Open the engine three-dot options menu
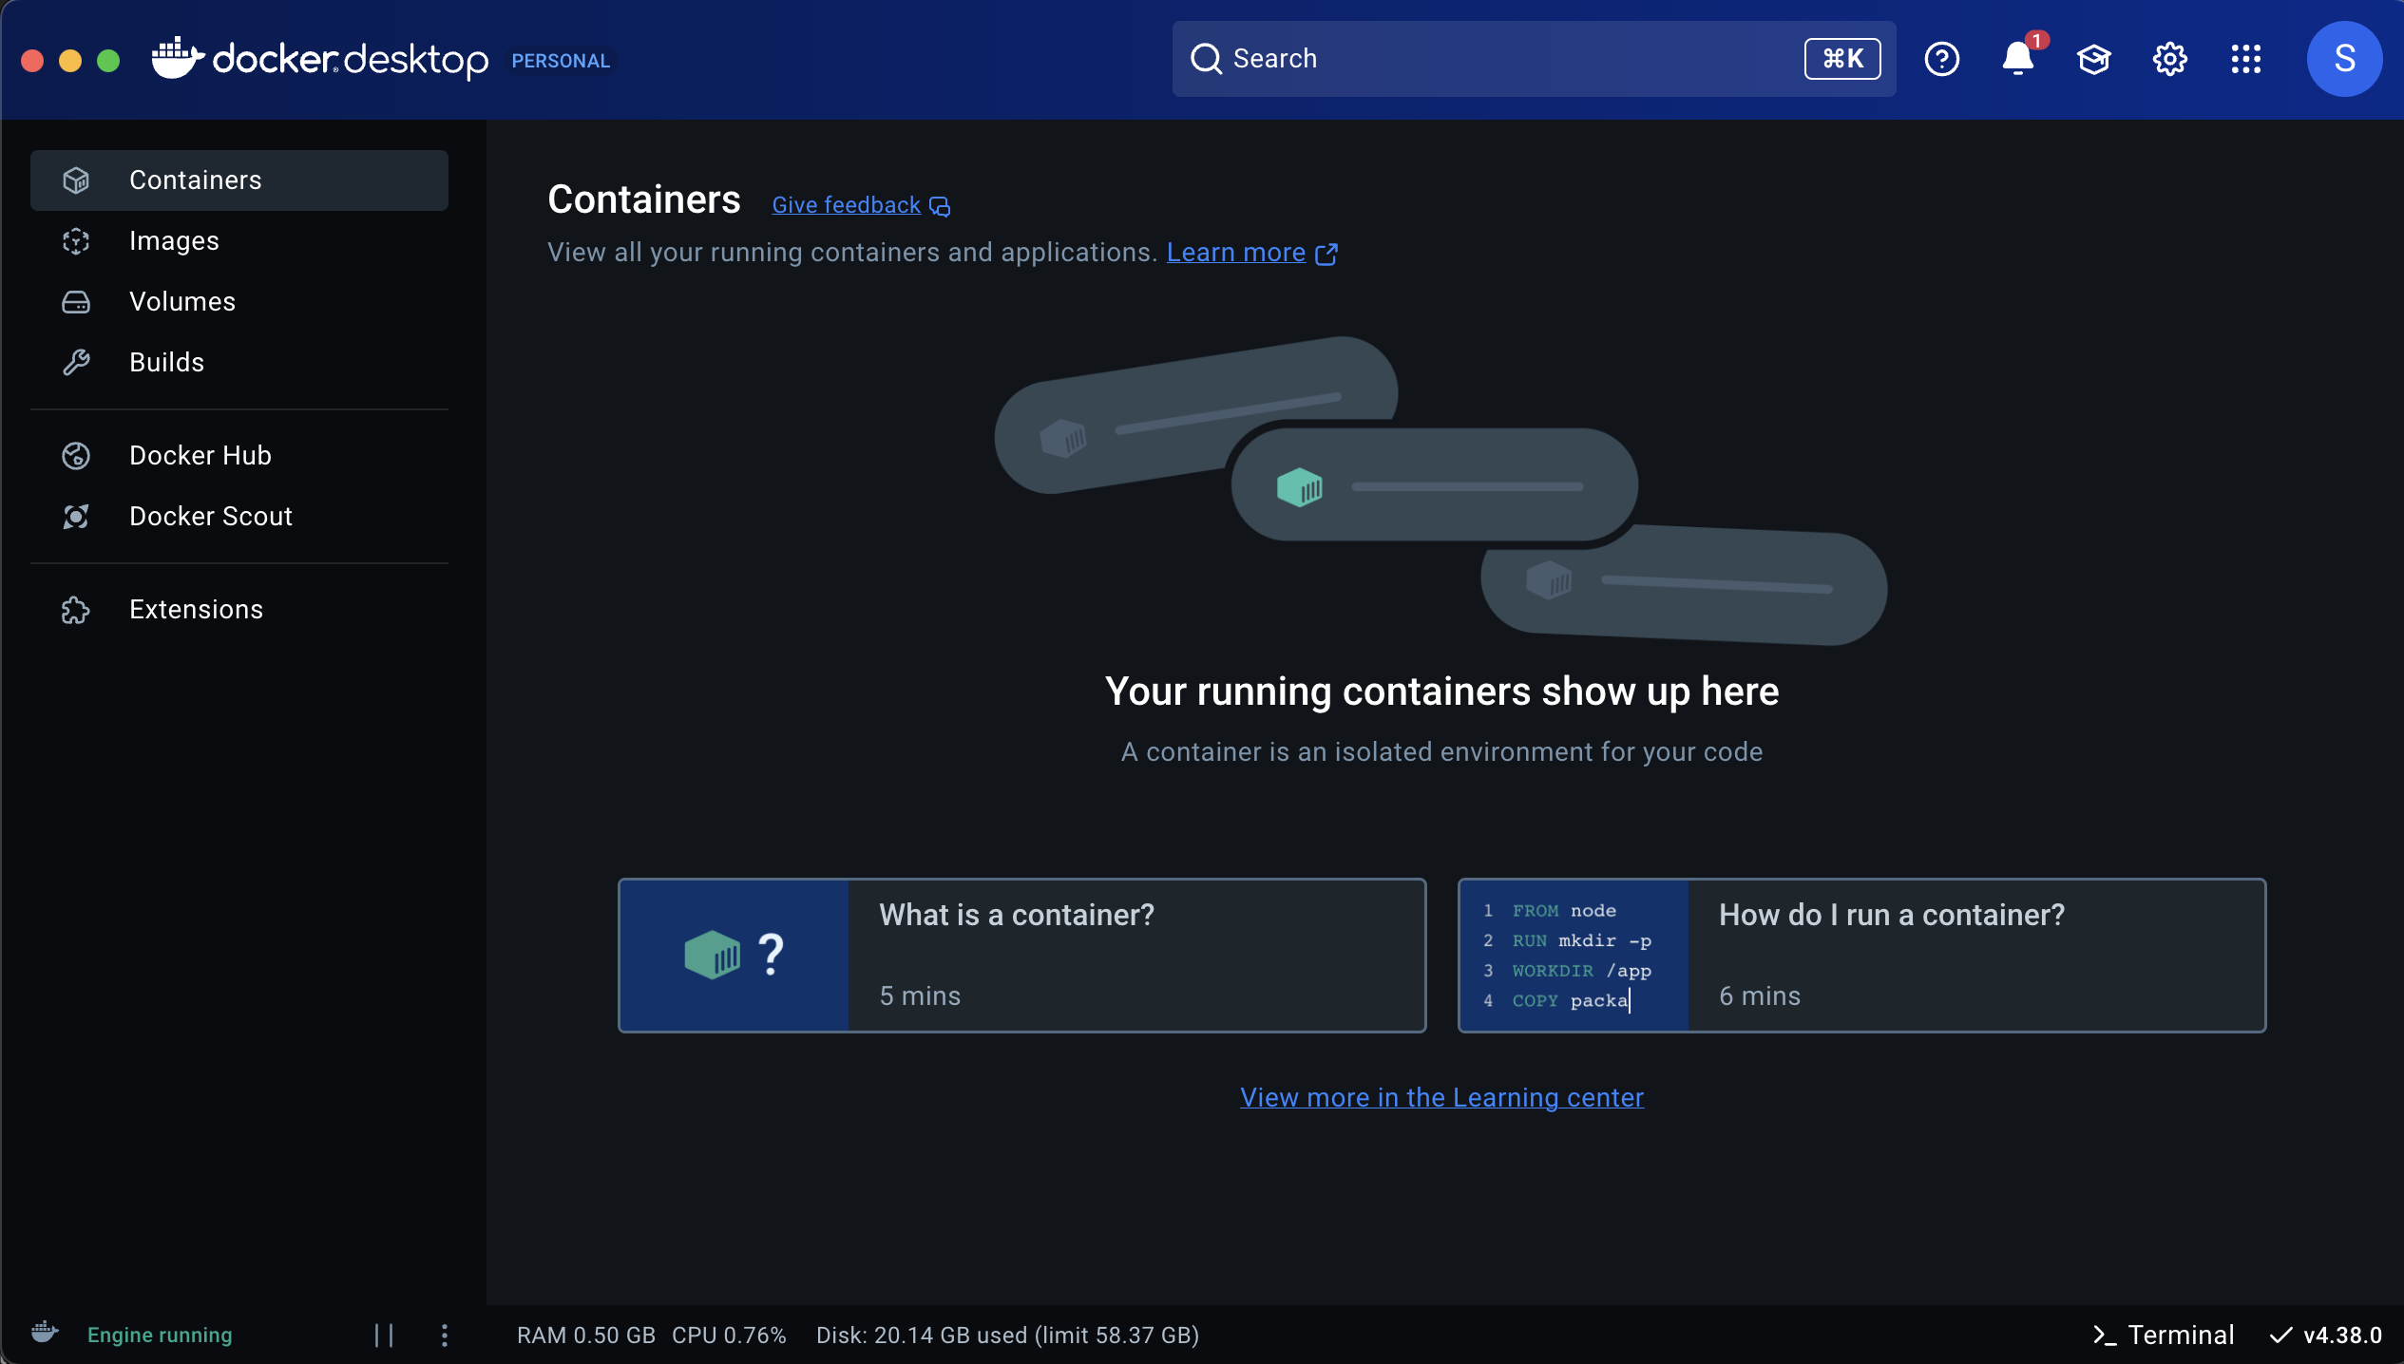2404x1364 pixels. pyautogui.click(x=445, y=1335)
